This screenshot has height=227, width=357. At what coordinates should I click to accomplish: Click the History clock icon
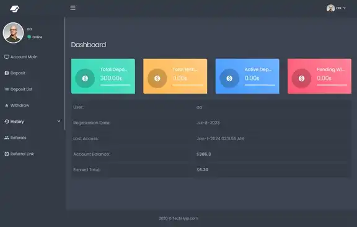tap(7, 122)
